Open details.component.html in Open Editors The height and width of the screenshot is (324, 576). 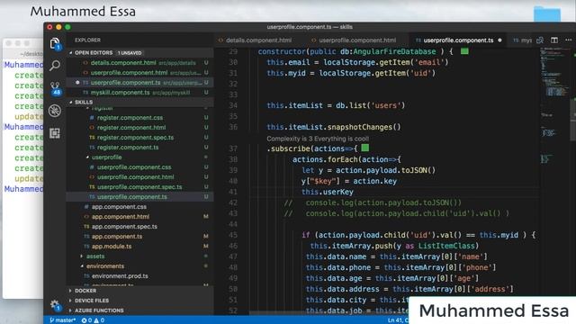139,63
